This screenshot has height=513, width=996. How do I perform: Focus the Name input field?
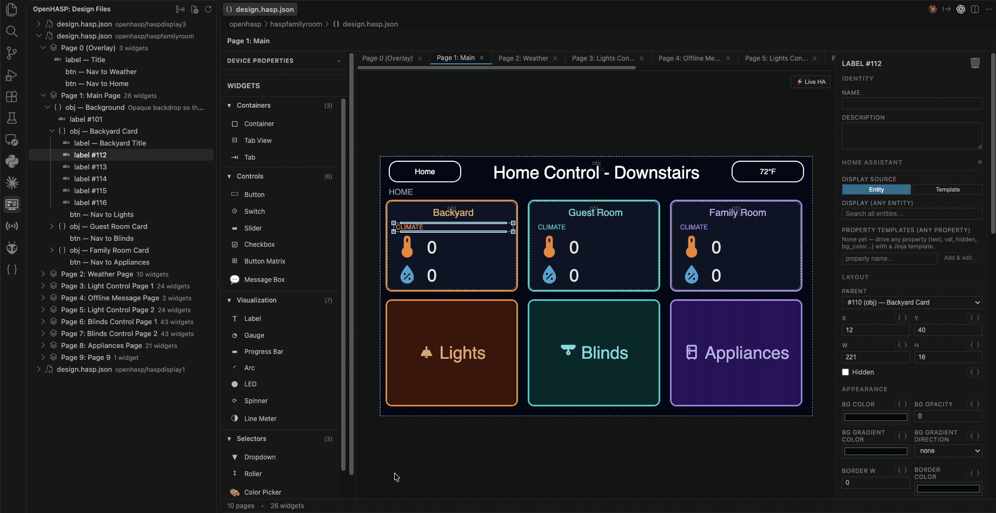pyautogui.click(x=912, y=103)
